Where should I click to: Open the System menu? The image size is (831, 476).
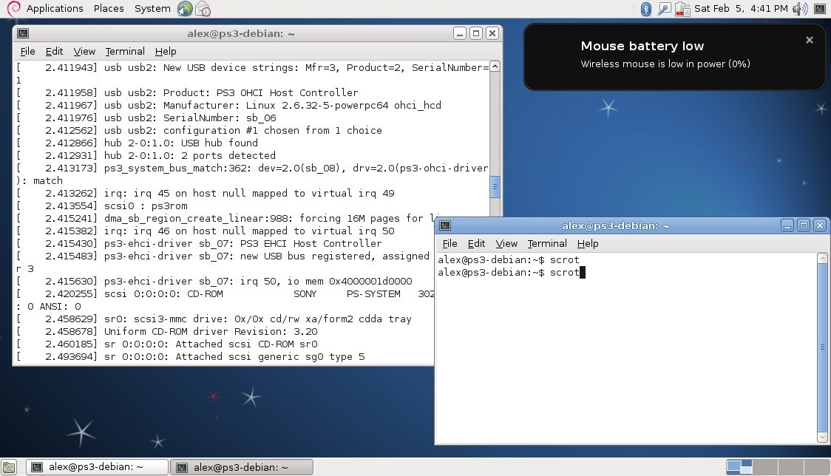152,8
